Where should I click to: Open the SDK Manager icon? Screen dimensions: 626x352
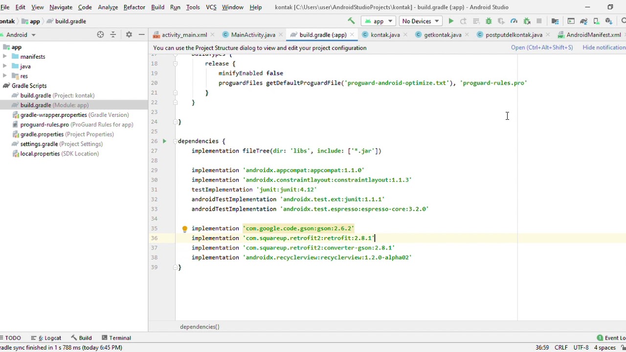click(609, 21)
